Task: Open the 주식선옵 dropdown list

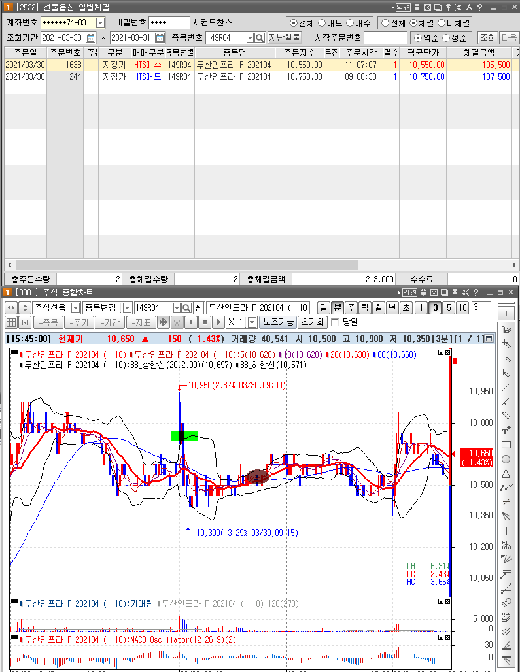Action: 75,308
